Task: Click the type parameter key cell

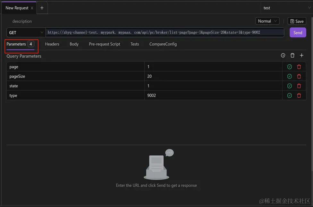Action: click(x=76, y=95)
